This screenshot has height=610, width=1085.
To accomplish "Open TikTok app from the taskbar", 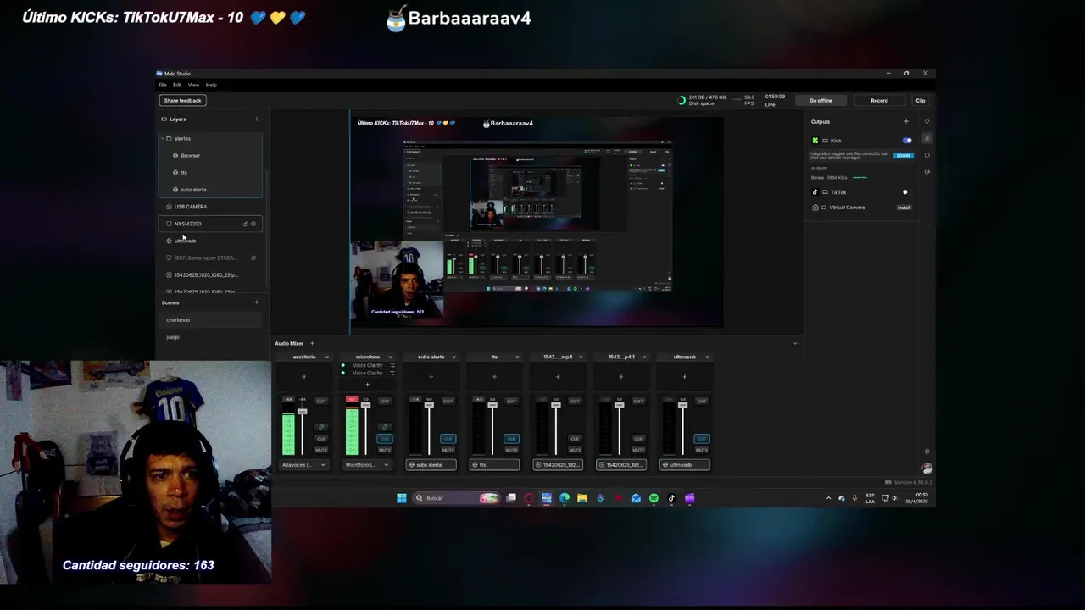I will coord(671,498).
